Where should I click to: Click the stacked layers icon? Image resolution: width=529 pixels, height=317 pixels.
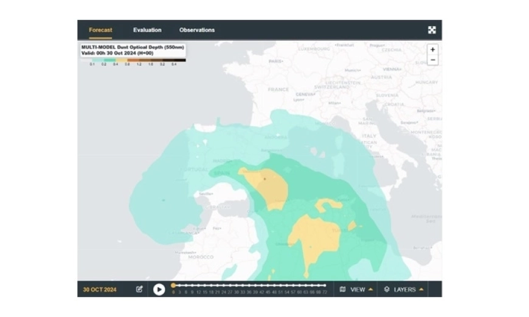[387, 290]
